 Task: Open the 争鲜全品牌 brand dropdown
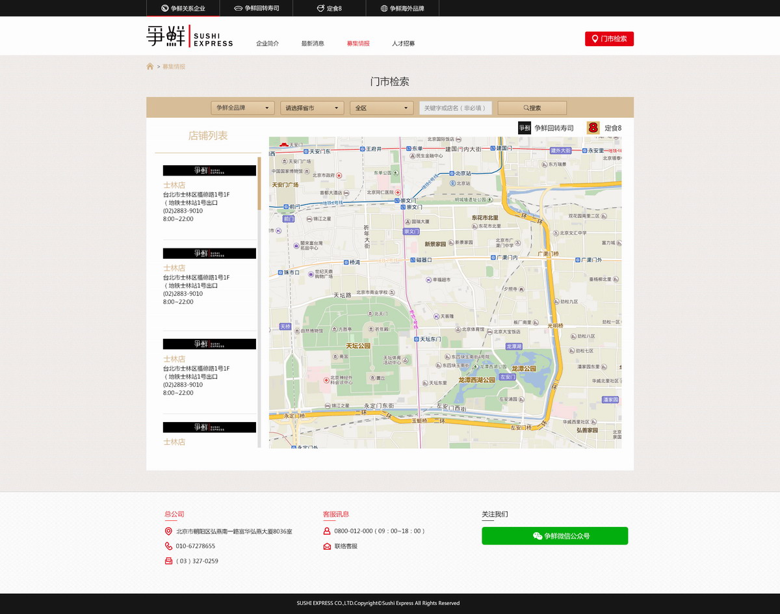[242, 108]
